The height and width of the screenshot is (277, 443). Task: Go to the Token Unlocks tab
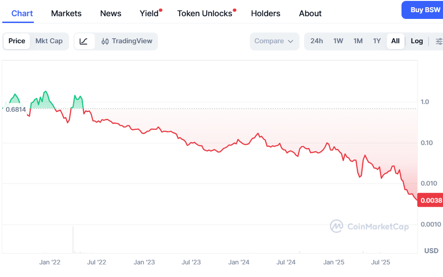pyautogui.click(x=205, y=13)
